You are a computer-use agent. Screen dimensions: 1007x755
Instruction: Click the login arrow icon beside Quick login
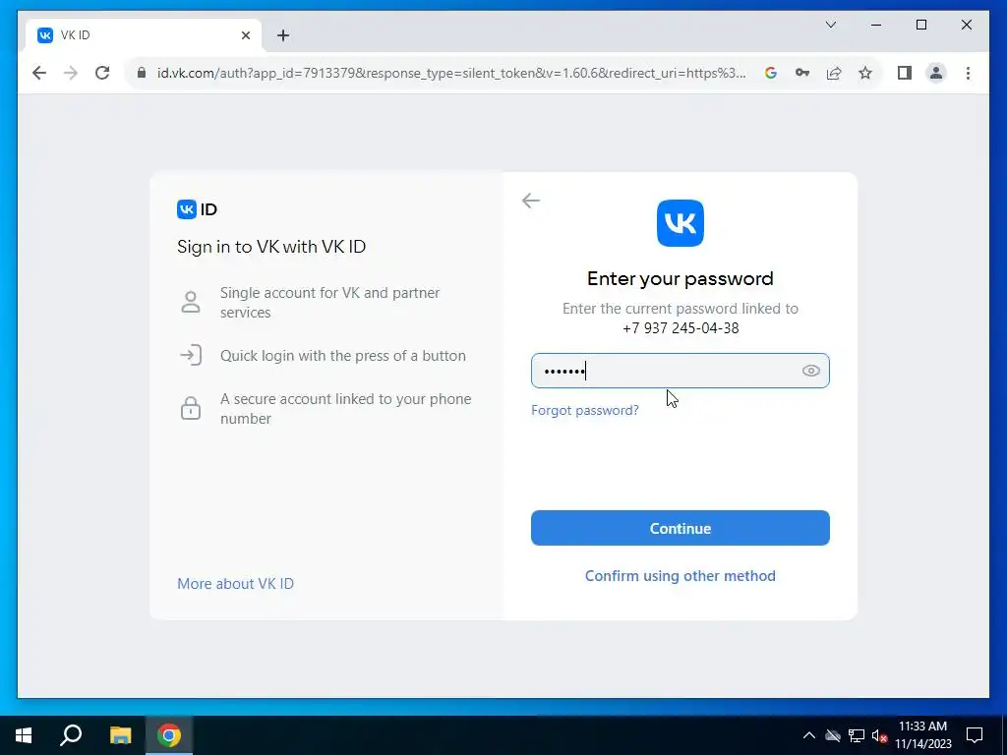(x=190, y=355)
